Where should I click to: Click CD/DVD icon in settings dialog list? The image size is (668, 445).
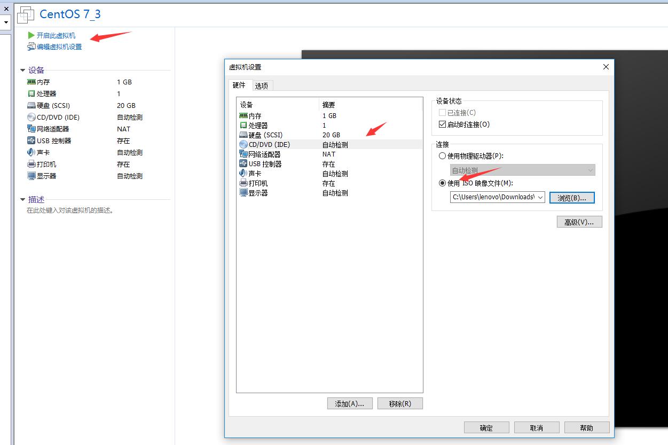click(243, 144)
